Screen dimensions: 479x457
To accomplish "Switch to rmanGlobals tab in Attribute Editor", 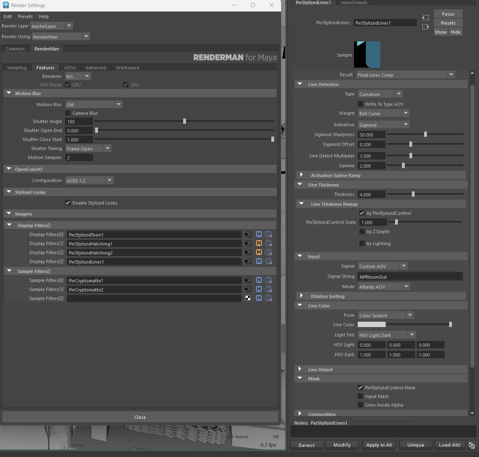I will tap(354, 3).
